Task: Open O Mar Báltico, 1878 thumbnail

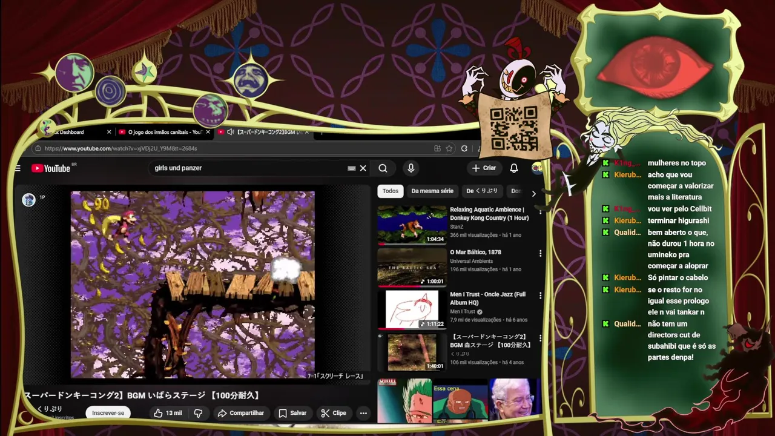Action: tap(412, 267)
